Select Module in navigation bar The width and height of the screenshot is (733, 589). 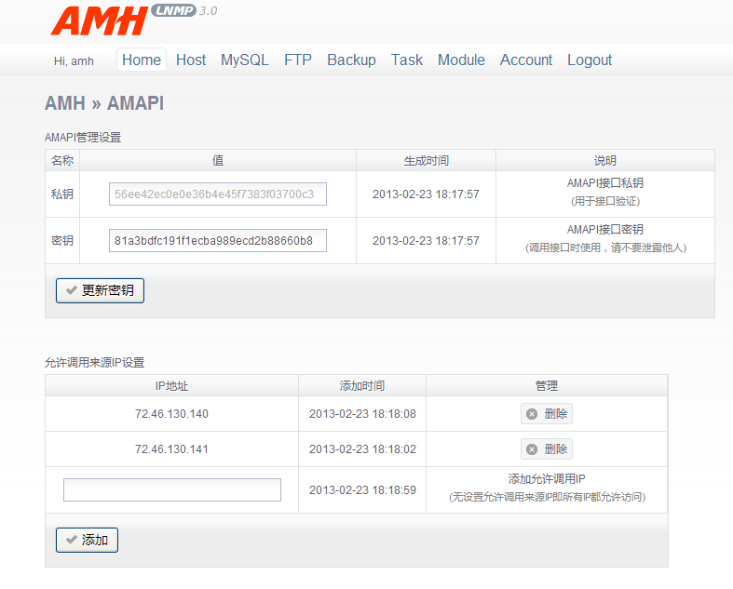pos(461,60)
